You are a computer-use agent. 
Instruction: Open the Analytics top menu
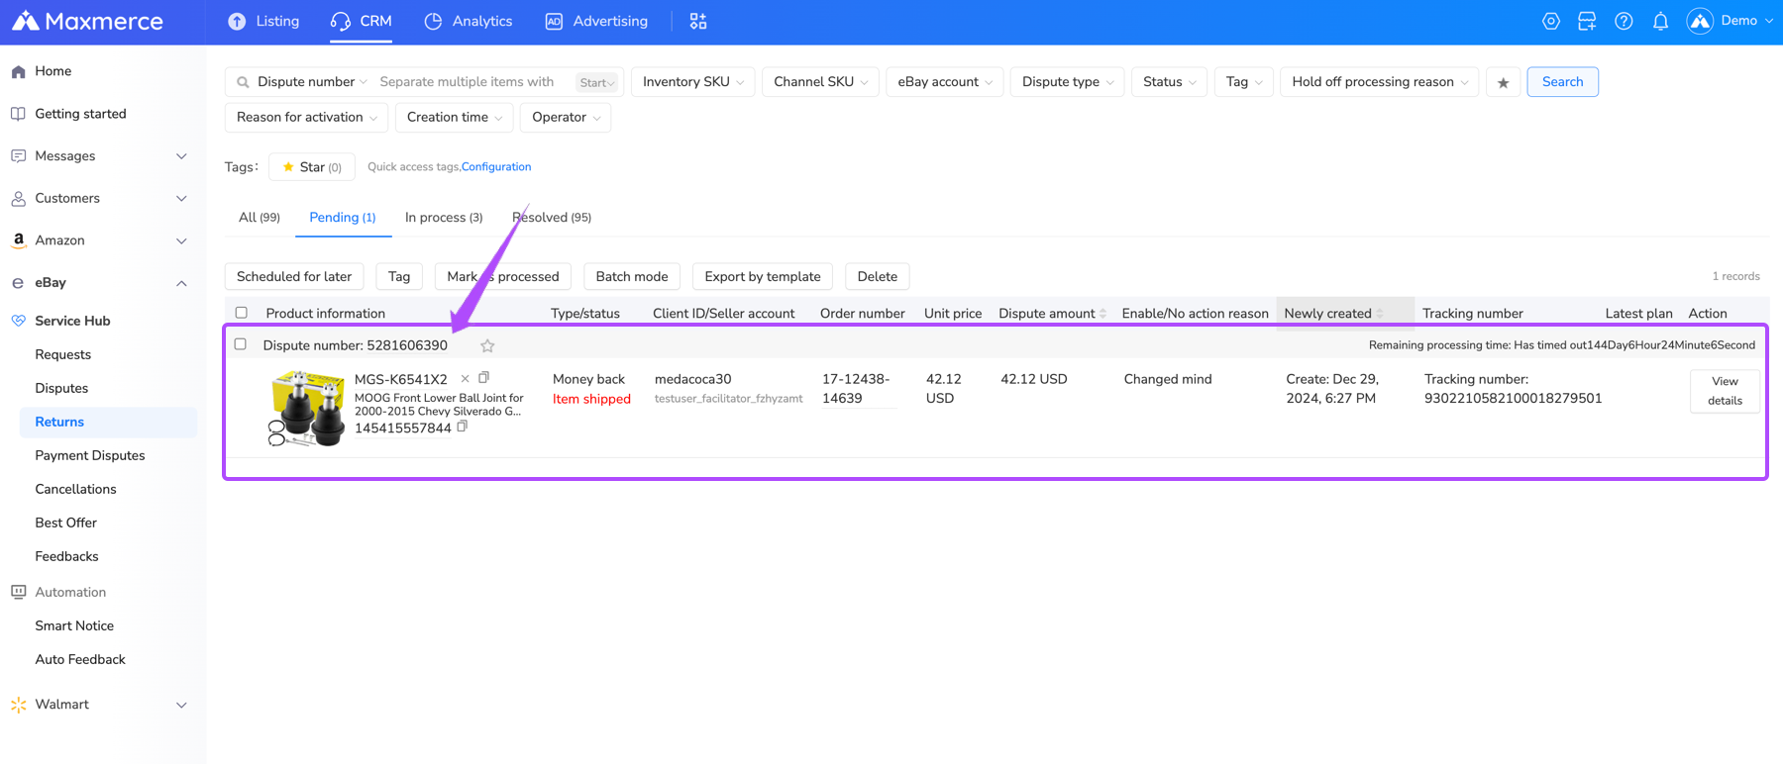point(469,21)
